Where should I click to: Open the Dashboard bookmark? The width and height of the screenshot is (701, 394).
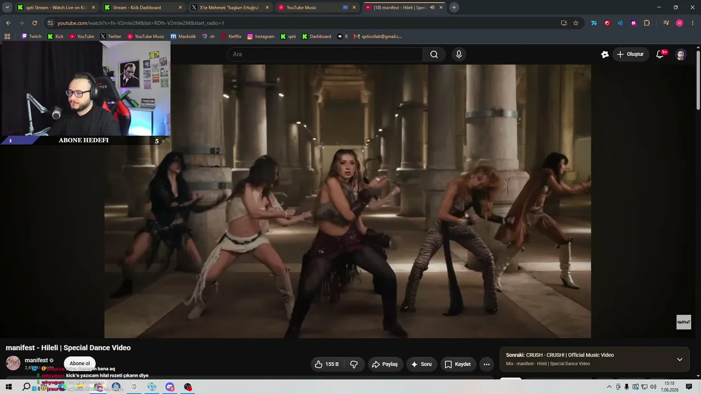click(317, 37)
